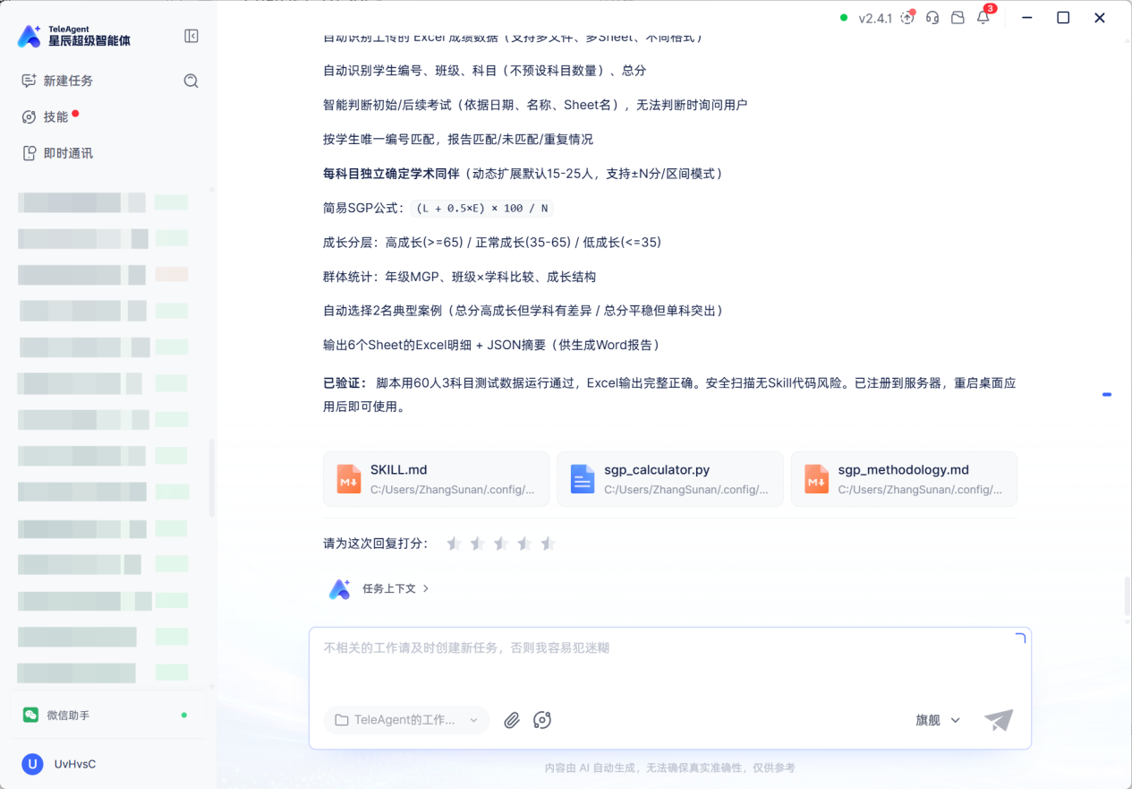Open the SKILL.md file card
Image resolution: width=1132 pixels, height=789 pixels.
click(437, 479)
